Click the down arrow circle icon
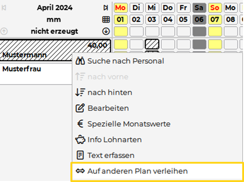Screen dimensions: 244x182 point(106,31)
